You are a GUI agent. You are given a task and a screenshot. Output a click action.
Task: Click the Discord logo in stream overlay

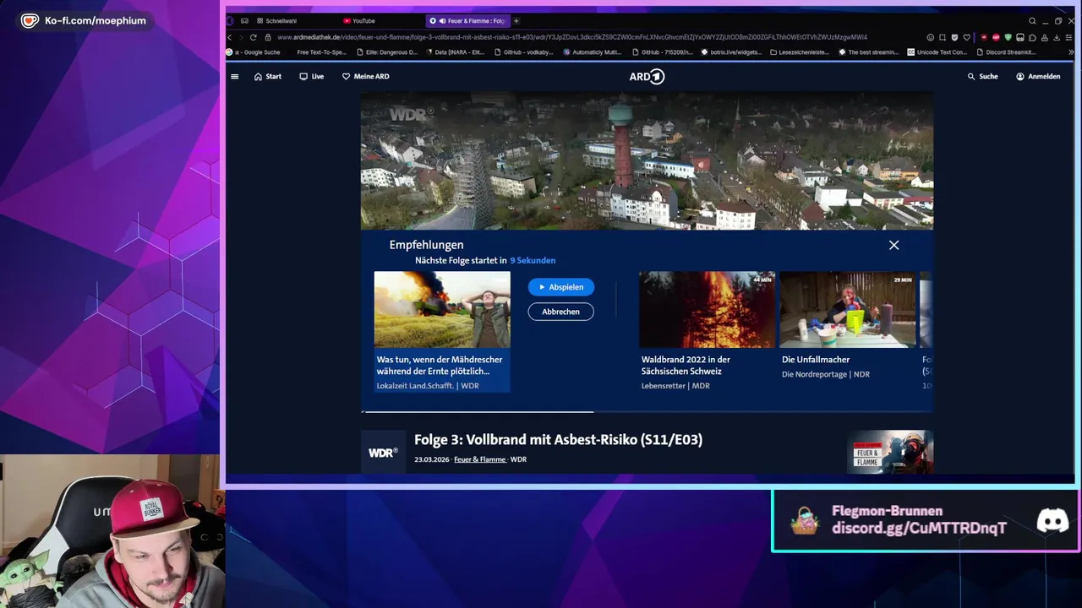point(1052,521)
